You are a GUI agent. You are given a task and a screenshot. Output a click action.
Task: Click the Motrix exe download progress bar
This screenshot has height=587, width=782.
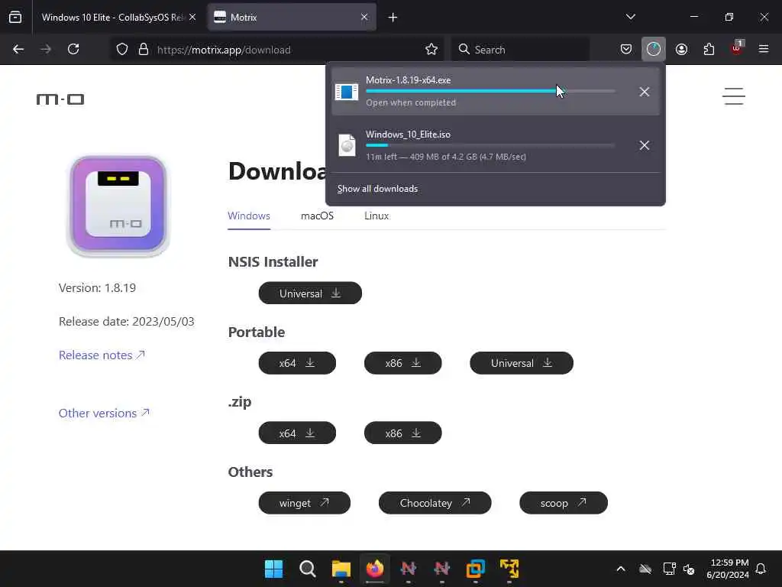click(490, 92)
